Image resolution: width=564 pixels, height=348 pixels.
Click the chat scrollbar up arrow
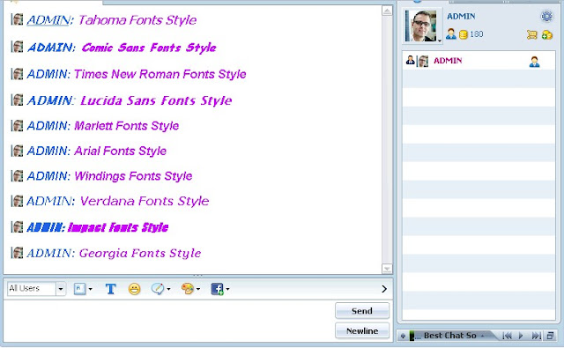pyautogui.click(x=387, y=11)
